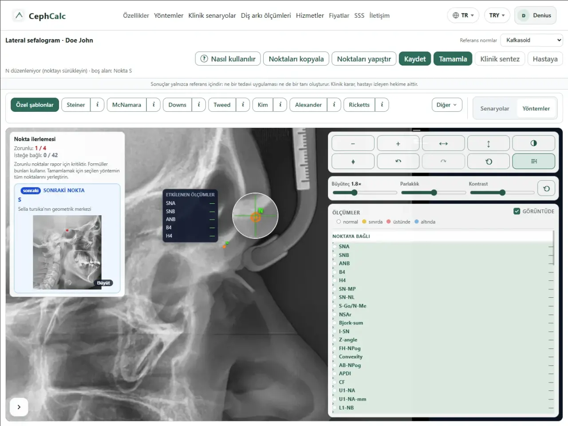This screenshot has width=568, height=426.
Task: Click the Büyüteç magnifier slider
Action: (x=364, y=193)
